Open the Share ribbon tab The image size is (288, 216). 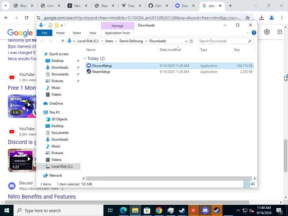pos(77,33)
